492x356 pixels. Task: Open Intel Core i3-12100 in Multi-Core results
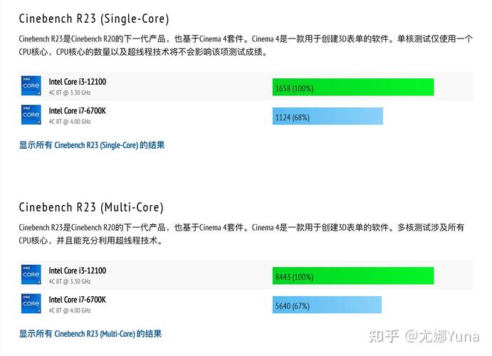tap(77, 271)
